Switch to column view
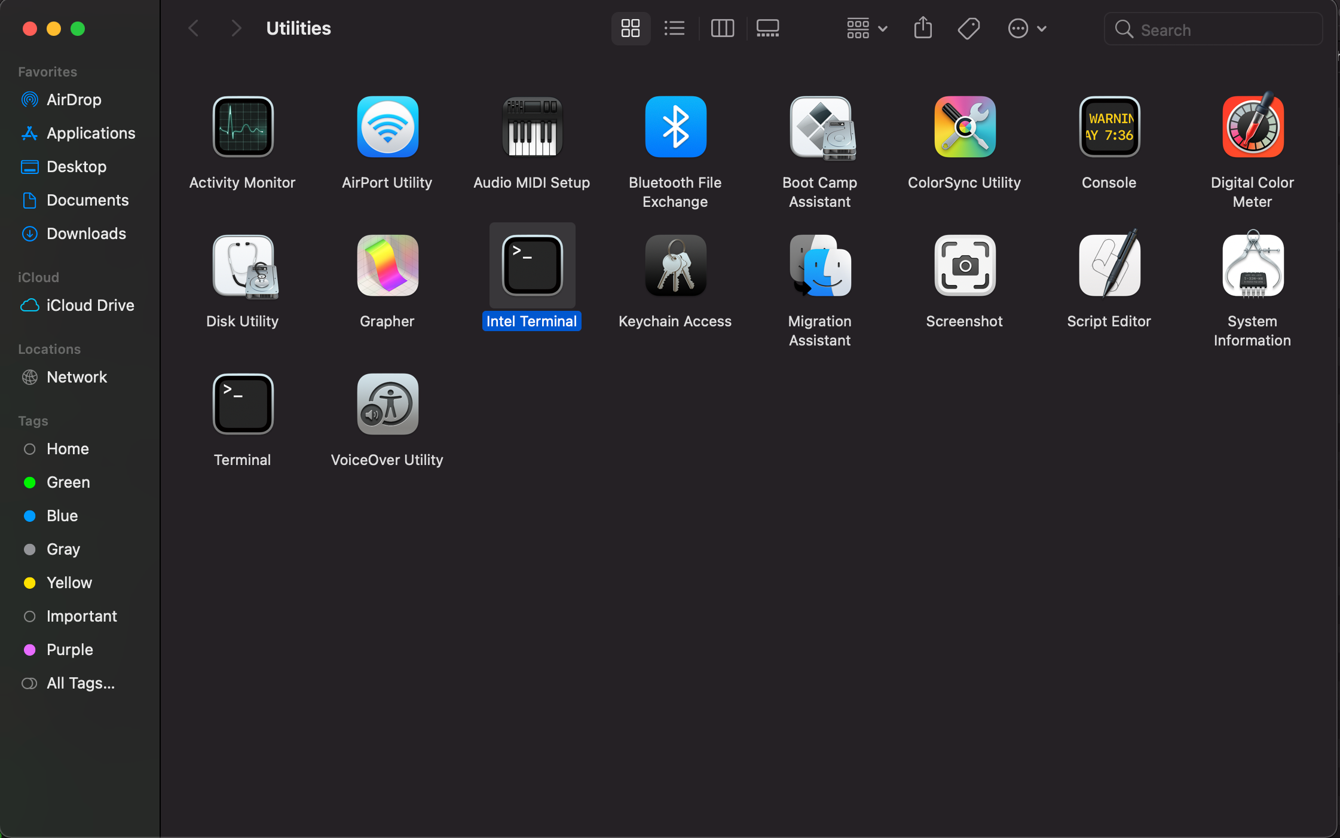This screenshot has width=1340, height=838. (x=722, y=28)
